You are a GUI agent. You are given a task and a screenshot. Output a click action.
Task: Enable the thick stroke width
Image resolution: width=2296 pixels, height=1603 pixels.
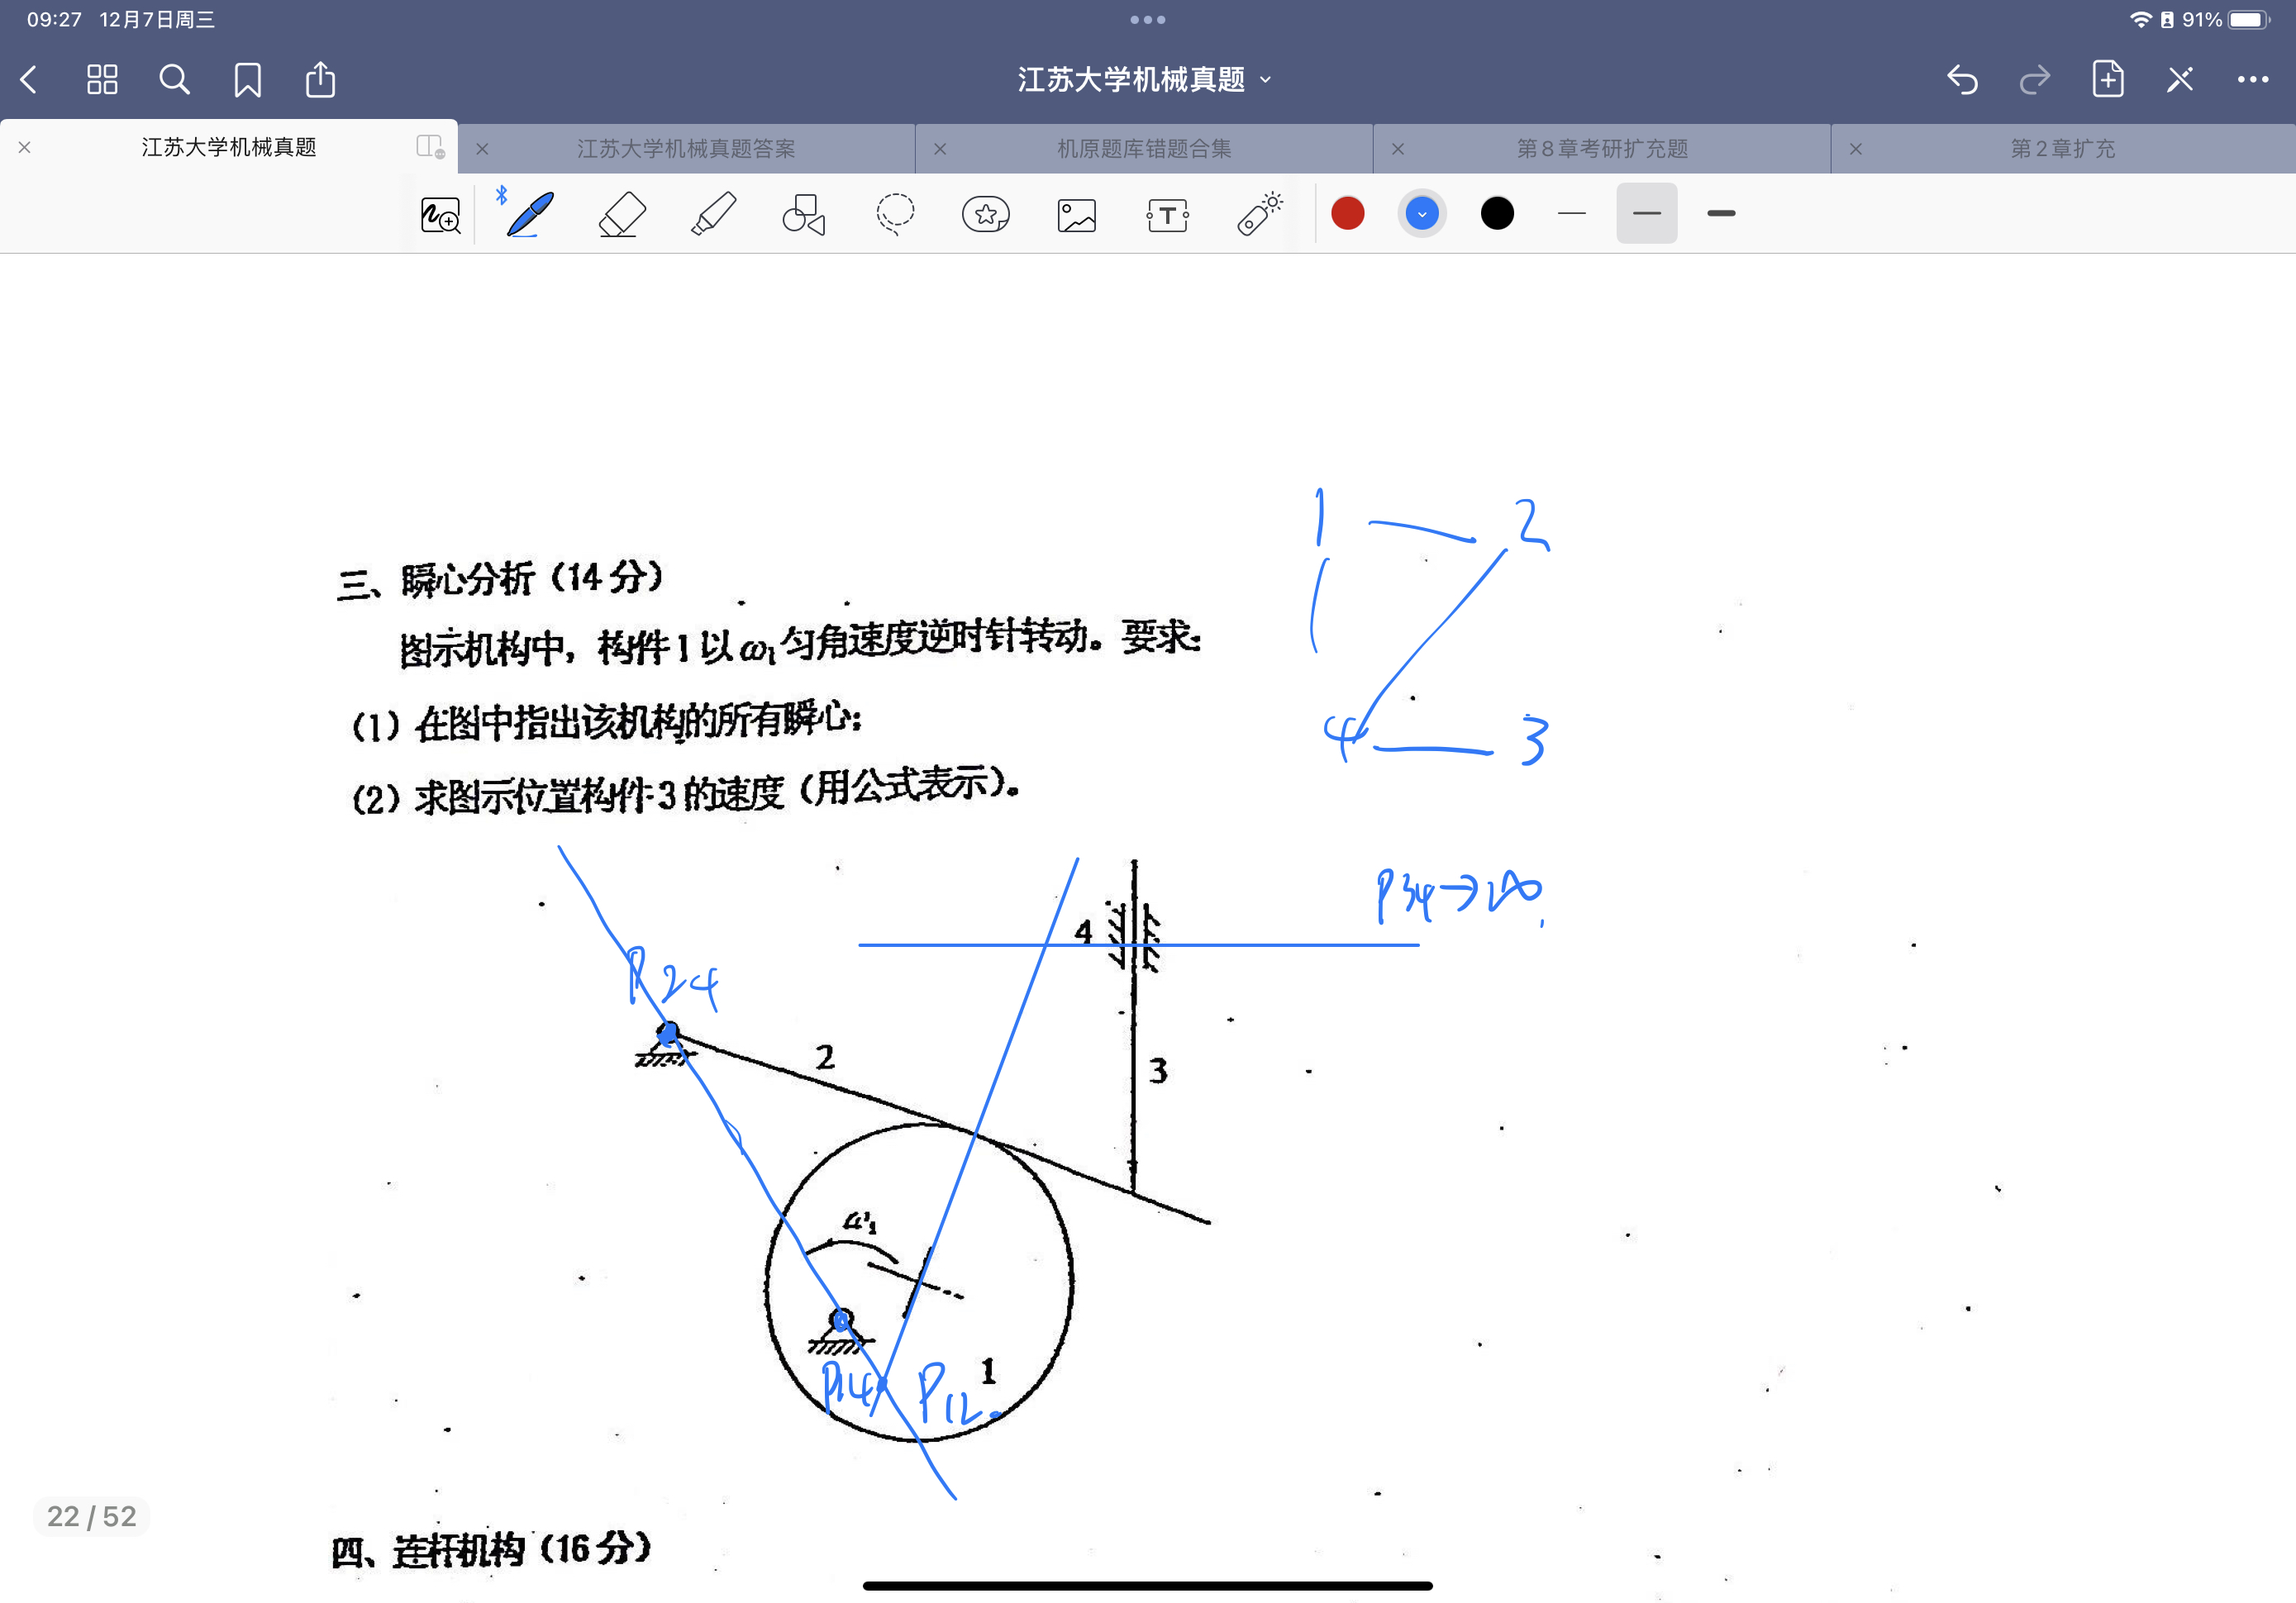tap(1721, 213)
